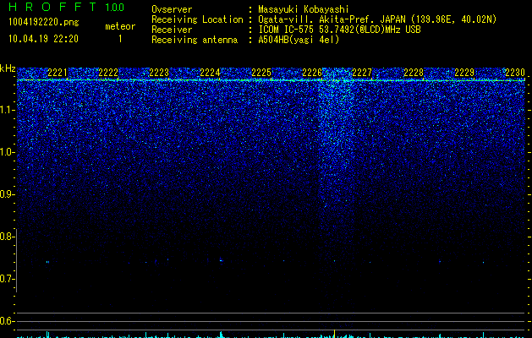Screen dimensions: 532x338
Task: Click the 2228 time marker
Action: pyautogui.click(x=414, y=73)
